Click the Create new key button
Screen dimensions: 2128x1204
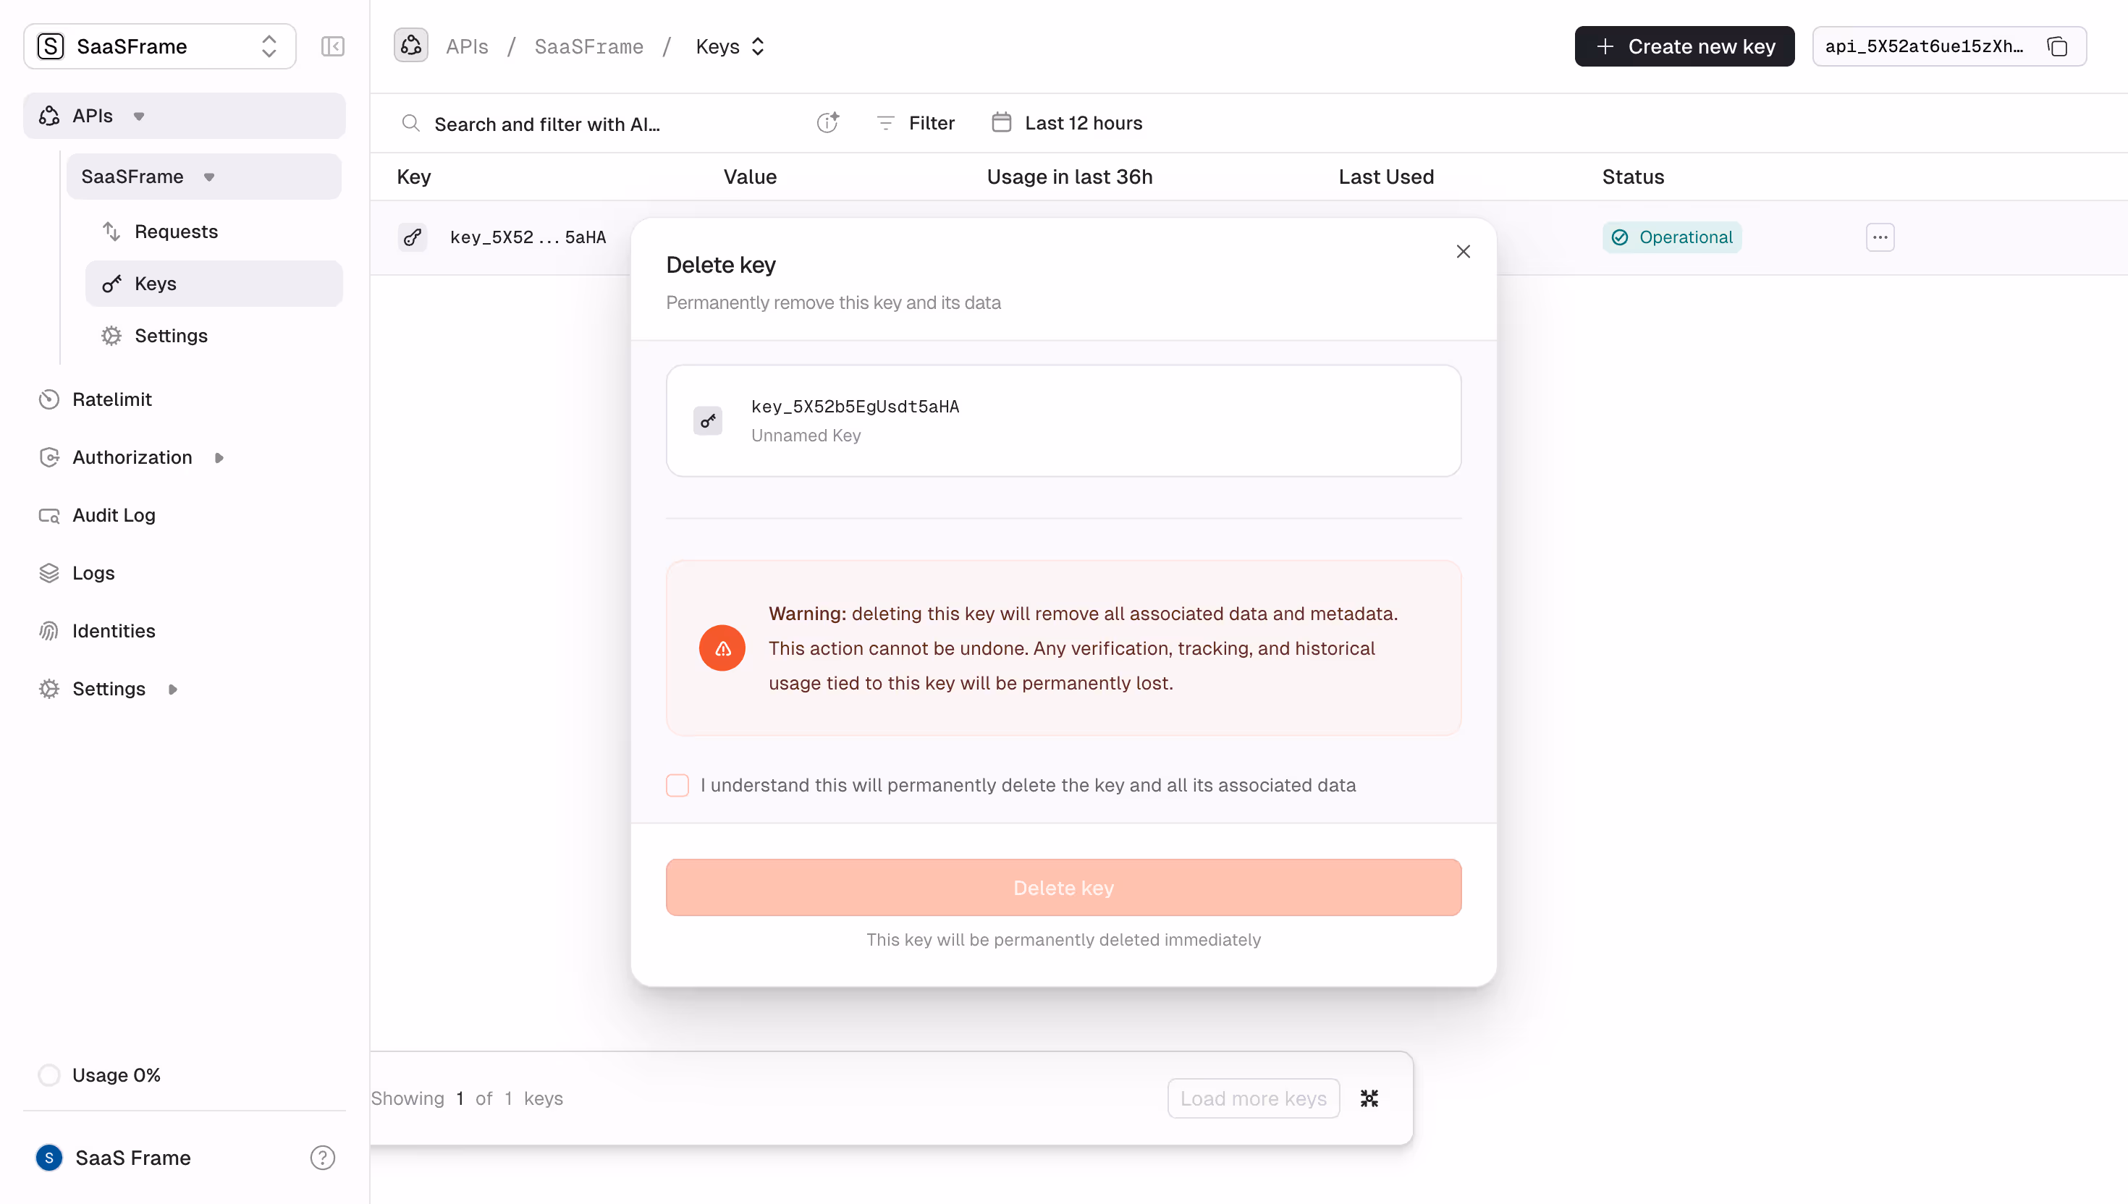(x=1684, y=46)
